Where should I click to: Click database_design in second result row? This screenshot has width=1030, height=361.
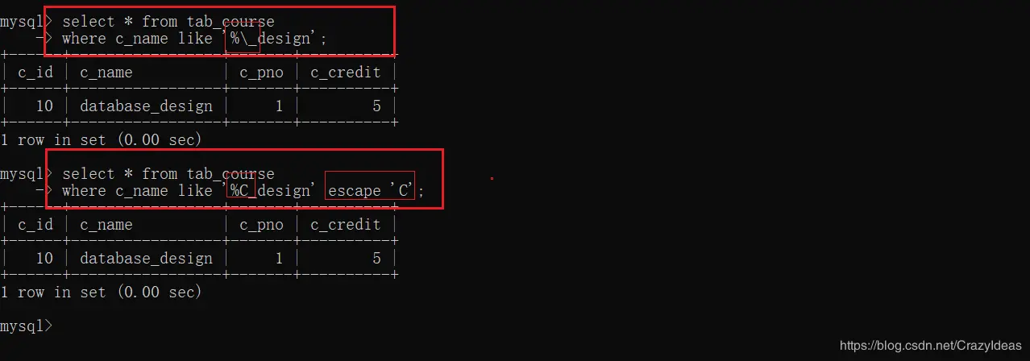tap(147, 258)
